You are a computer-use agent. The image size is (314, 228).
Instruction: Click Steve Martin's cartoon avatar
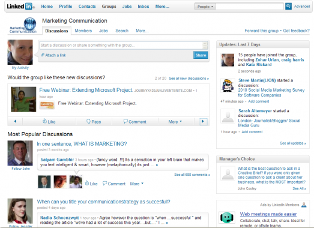point(228,85)
